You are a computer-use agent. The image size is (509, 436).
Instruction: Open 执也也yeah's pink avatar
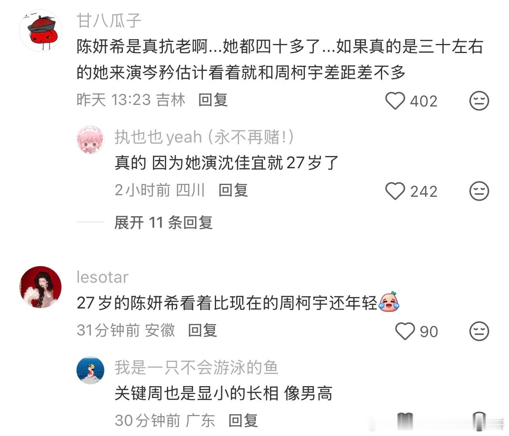90,140
